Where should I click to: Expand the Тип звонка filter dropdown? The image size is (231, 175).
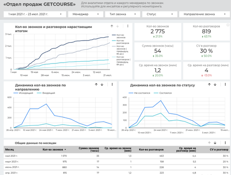(x=122, y=14)
